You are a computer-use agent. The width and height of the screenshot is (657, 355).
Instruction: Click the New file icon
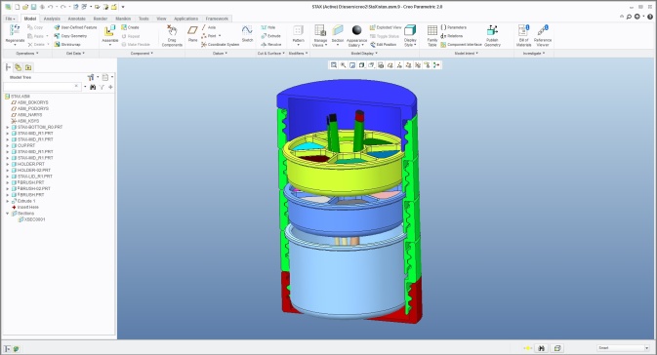18,7
